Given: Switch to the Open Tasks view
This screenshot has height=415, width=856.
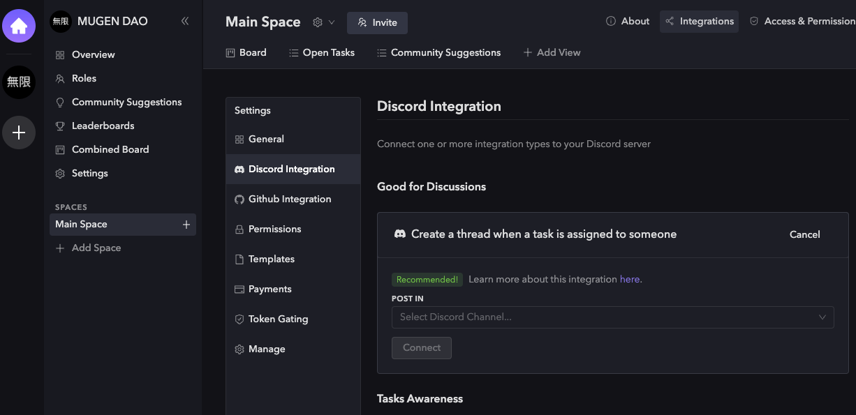Looking at the screenshot, I should (322, 52).
